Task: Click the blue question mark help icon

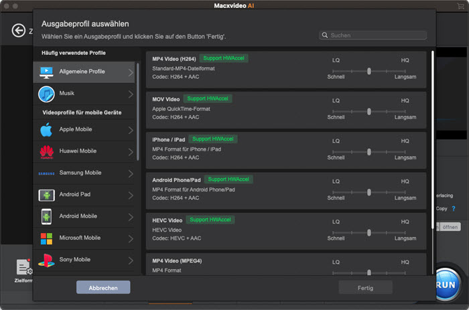Action: click(x=454, y=209)
